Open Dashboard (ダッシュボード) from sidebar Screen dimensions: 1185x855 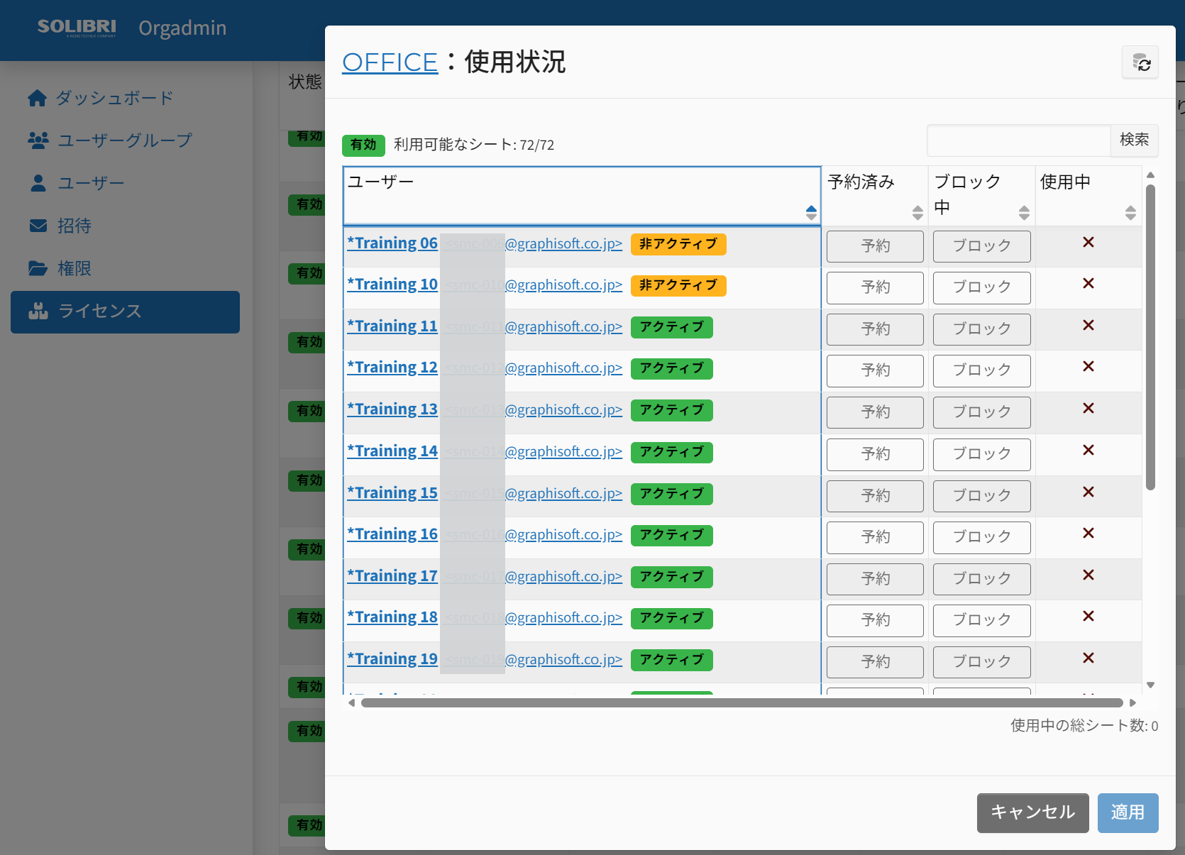[100, 98]
